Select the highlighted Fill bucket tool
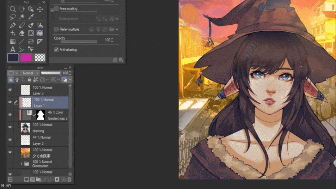 coord(40,33)
